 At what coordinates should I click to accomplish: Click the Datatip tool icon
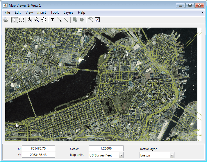[75, 20]
